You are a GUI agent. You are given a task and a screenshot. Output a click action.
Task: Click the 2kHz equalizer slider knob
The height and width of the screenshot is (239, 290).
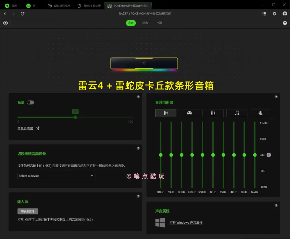224,155
